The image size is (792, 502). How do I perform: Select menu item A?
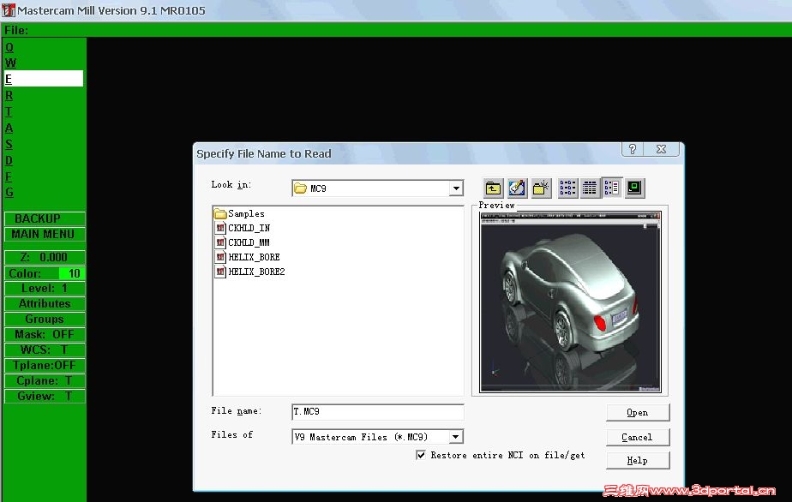click(x=9, y=128)
